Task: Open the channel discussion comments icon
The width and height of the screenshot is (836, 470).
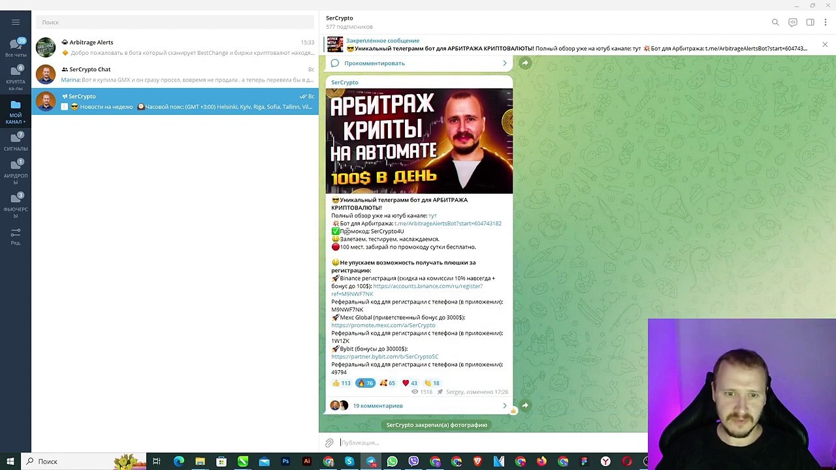Action: (x=793, y=22)
